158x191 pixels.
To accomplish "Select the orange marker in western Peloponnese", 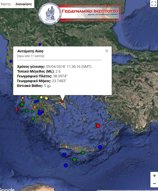I will [x=35, y=107].
